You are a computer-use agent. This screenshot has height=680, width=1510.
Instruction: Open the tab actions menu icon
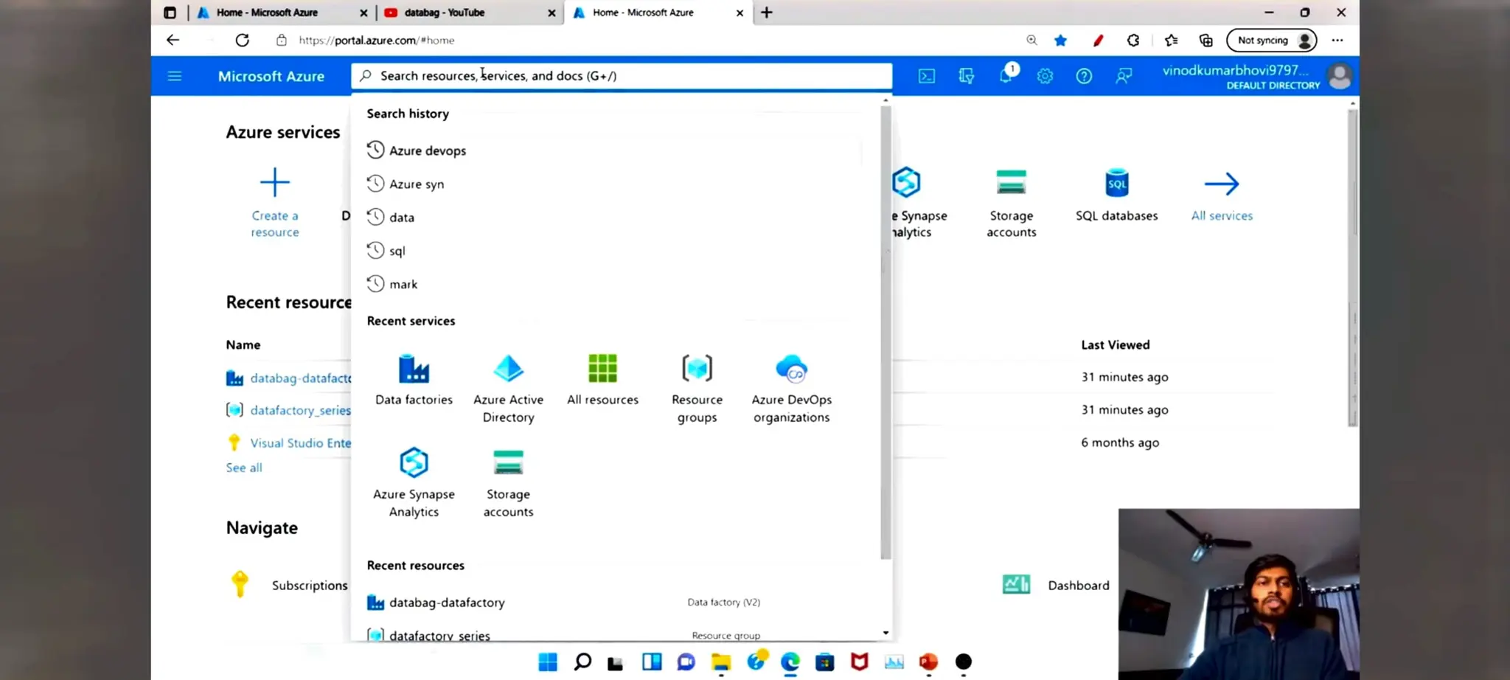(170, 13)
